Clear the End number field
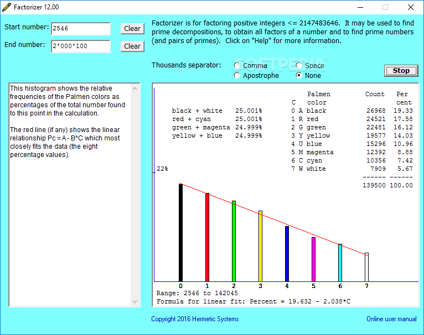The width and height of the screenshot is (424, 335). 132,46
